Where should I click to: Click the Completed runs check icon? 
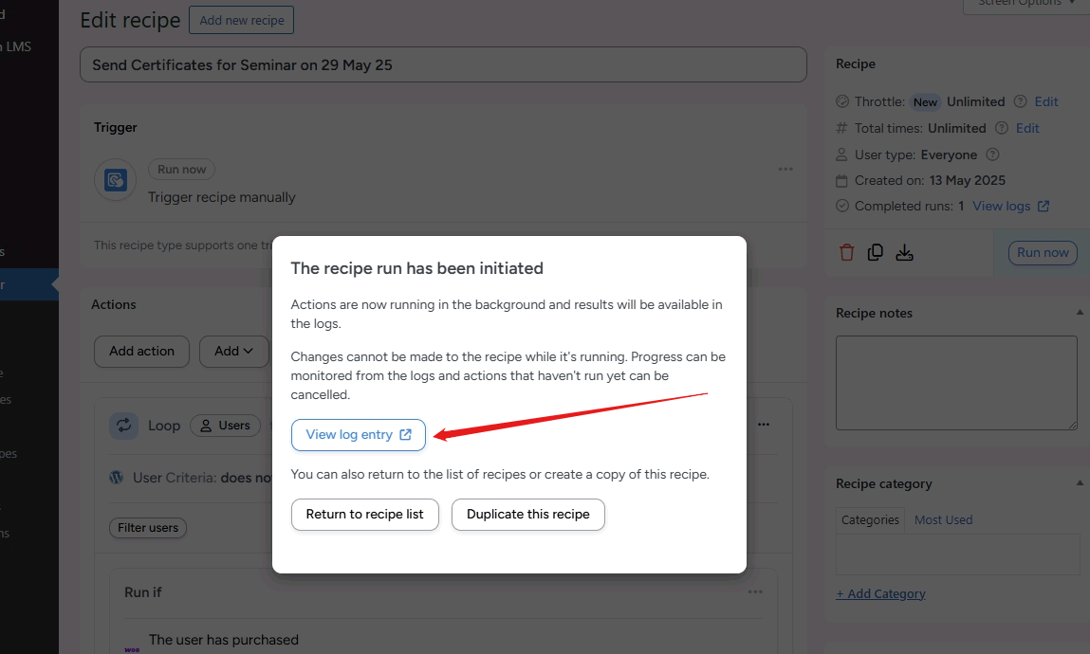tap(841, 206)
